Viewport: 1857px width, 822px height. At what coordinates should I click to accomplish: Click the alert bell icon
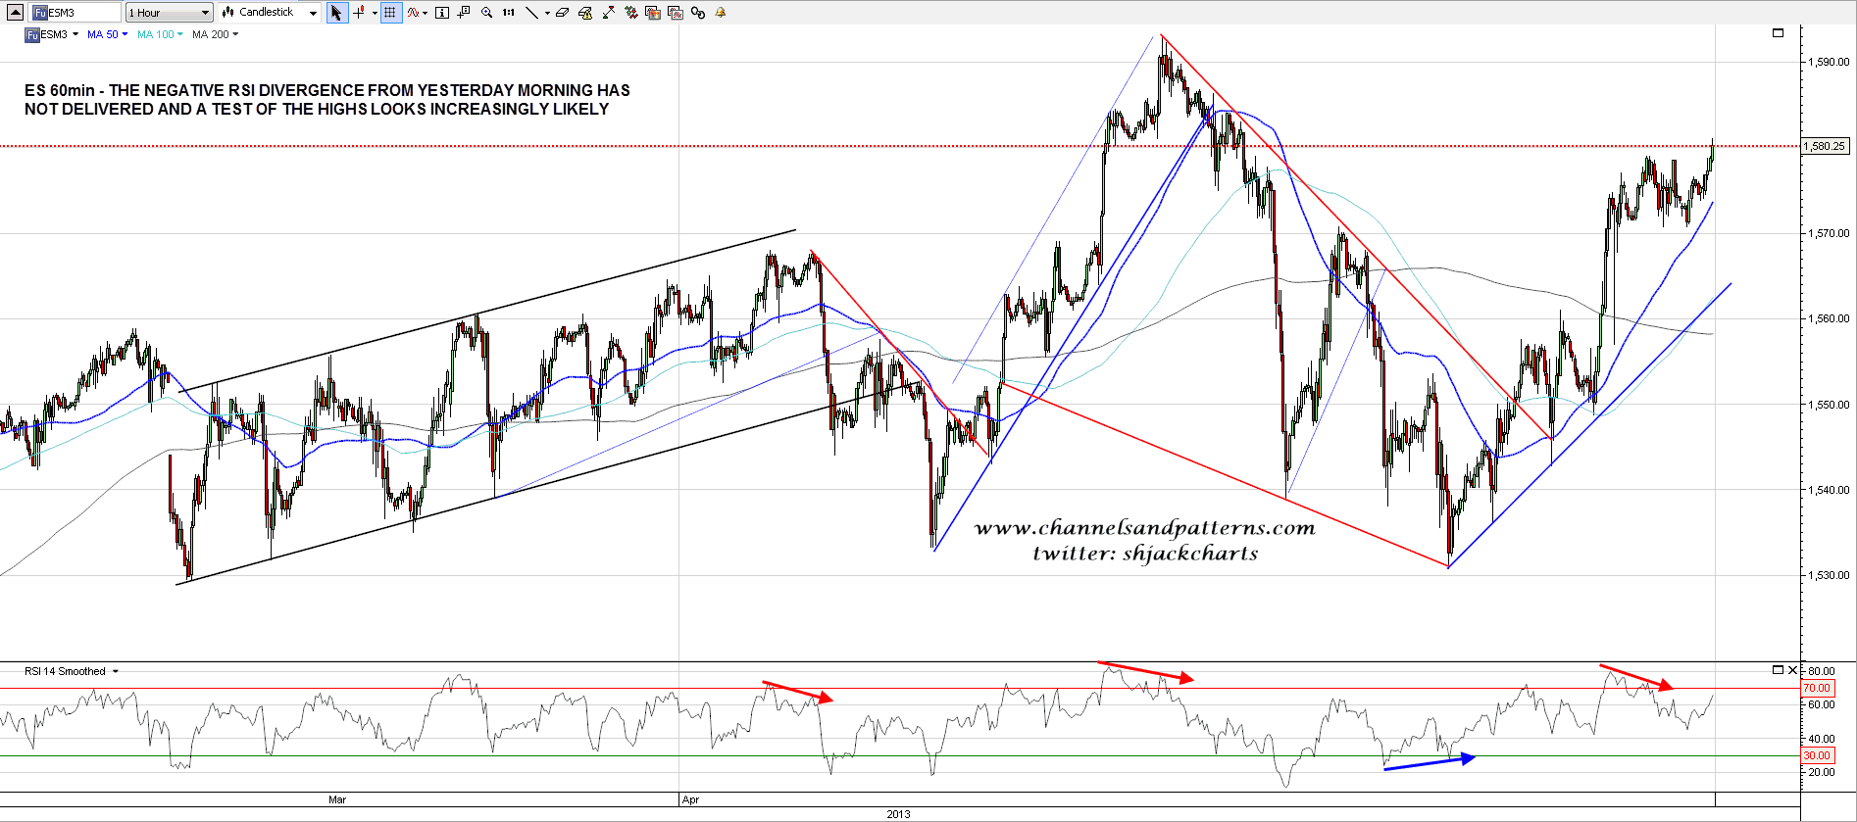coord(721,13)
